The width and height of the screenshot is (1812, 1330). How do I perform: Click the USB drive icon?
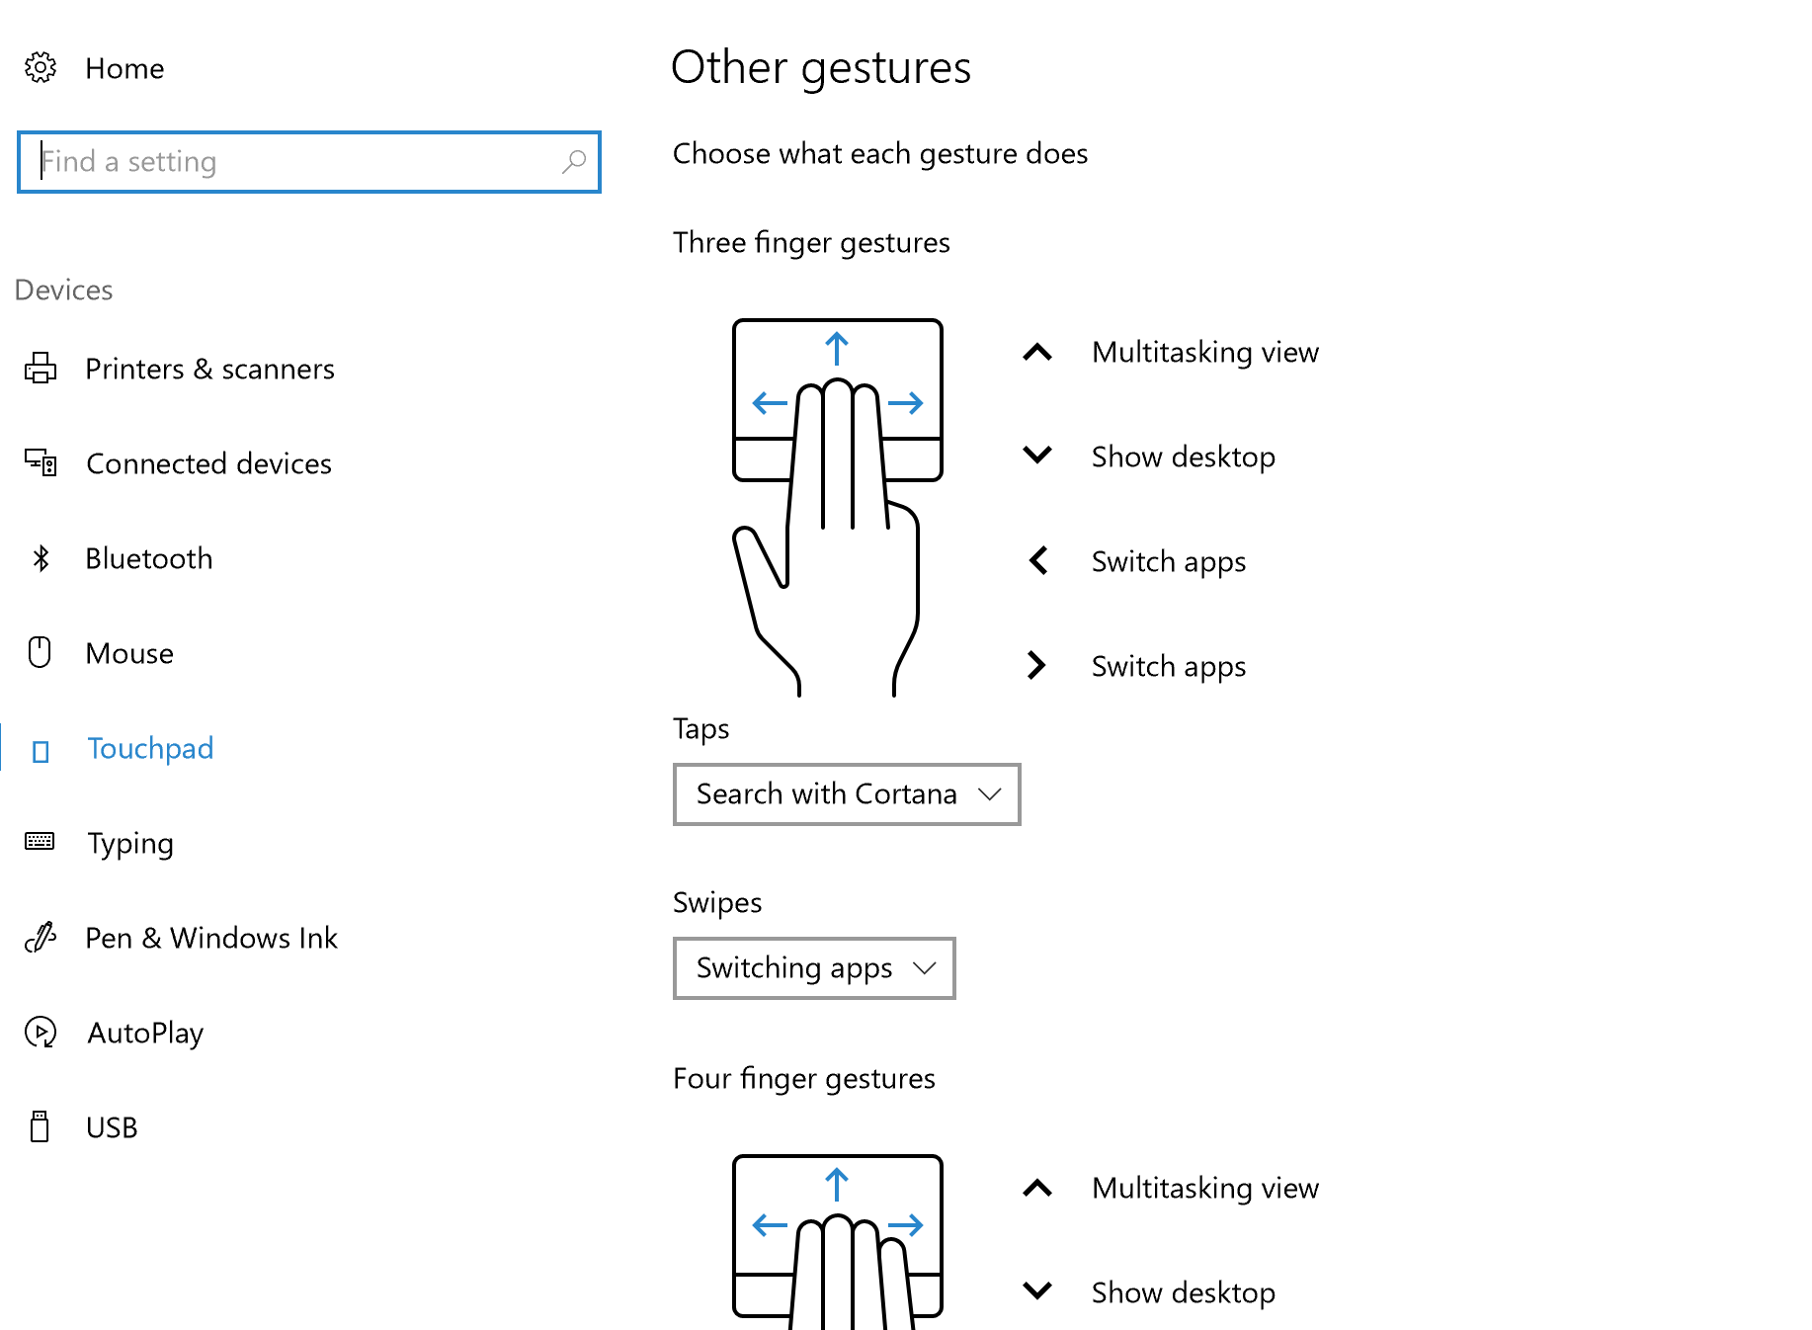click(x=40, y=1126)
